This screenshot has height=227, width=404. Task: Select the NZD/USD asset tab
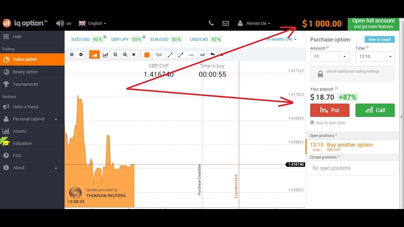[x=87, y=39]
